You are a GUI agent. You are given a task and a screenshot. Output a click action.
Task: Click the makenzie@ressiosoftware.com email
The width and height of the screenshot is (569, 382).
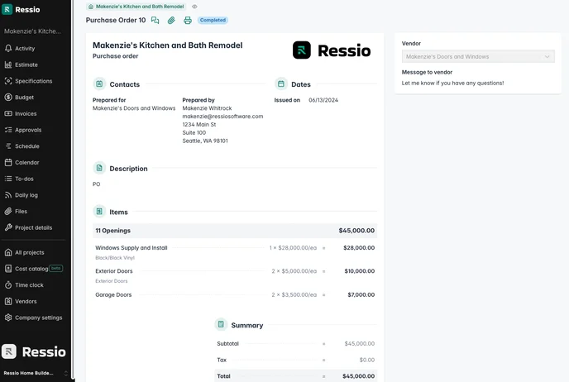pos(222,117)
